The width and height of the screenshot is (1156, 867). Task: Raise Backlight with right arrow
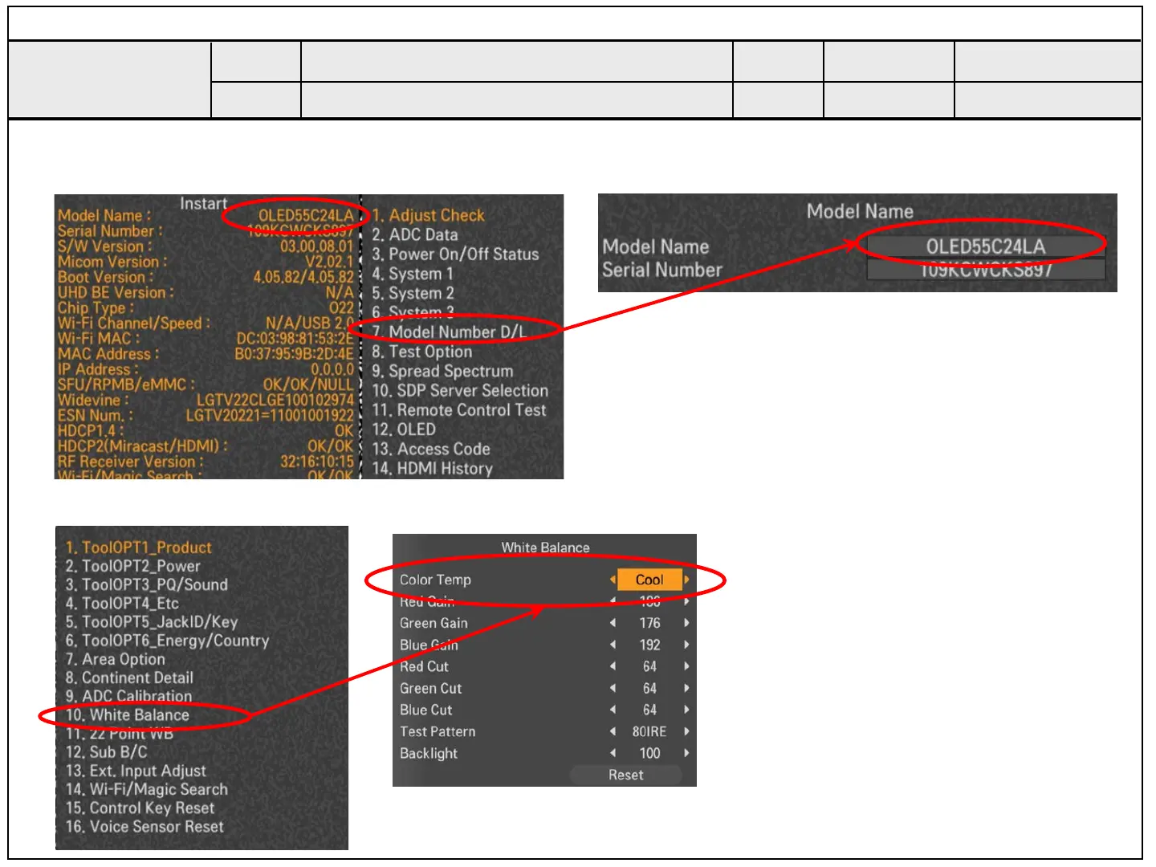(686, 753)
